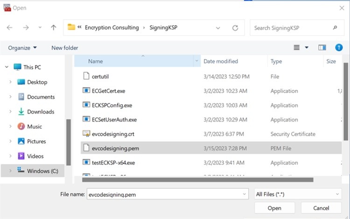Open the view options dropdown arrow

[x=307, y=48]
